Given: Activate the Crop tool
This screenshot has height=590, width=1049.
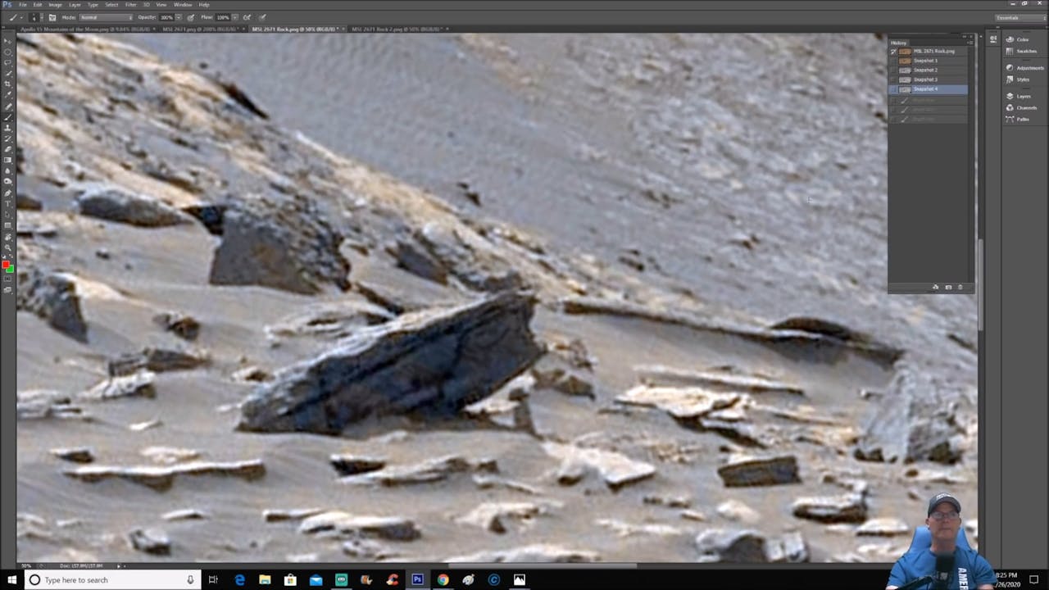Looking at the screenshot, I should 9,83.
